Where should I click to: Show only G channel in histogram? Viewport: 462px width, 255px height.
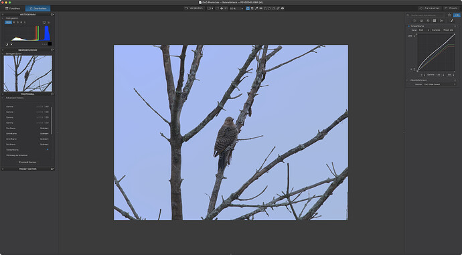[x=17, y=22]
